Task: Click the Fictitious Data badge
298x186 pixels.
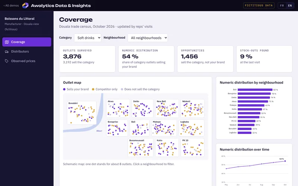Action: pos(259,6)
